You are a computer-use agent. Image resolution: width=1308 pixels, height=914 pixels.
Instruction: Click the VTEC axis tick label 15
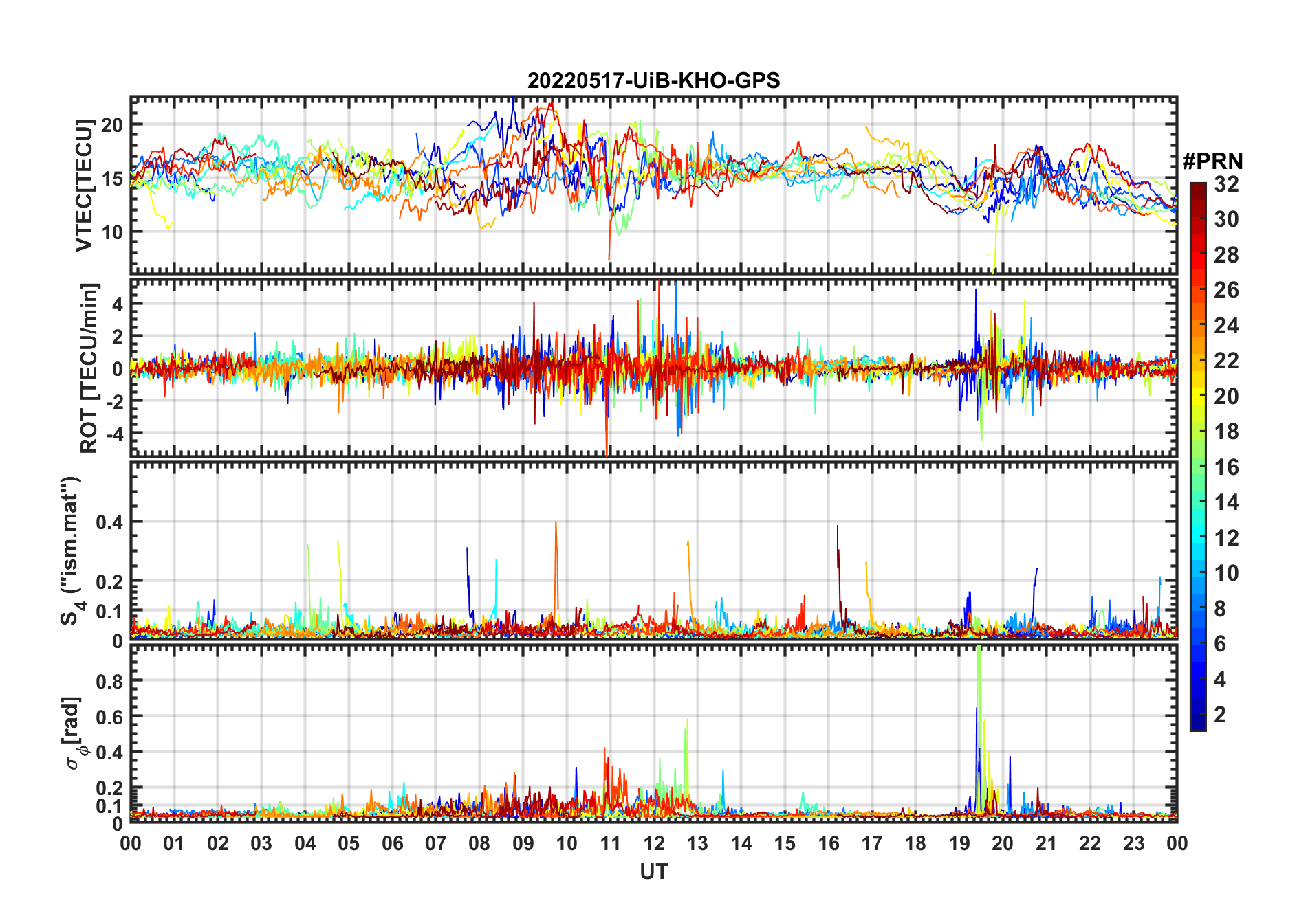[112, 179]
